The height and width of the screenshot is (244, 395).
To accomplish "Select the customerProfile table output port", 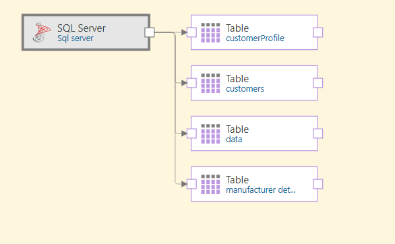I will pyautogui.click(x=318, y=32).
